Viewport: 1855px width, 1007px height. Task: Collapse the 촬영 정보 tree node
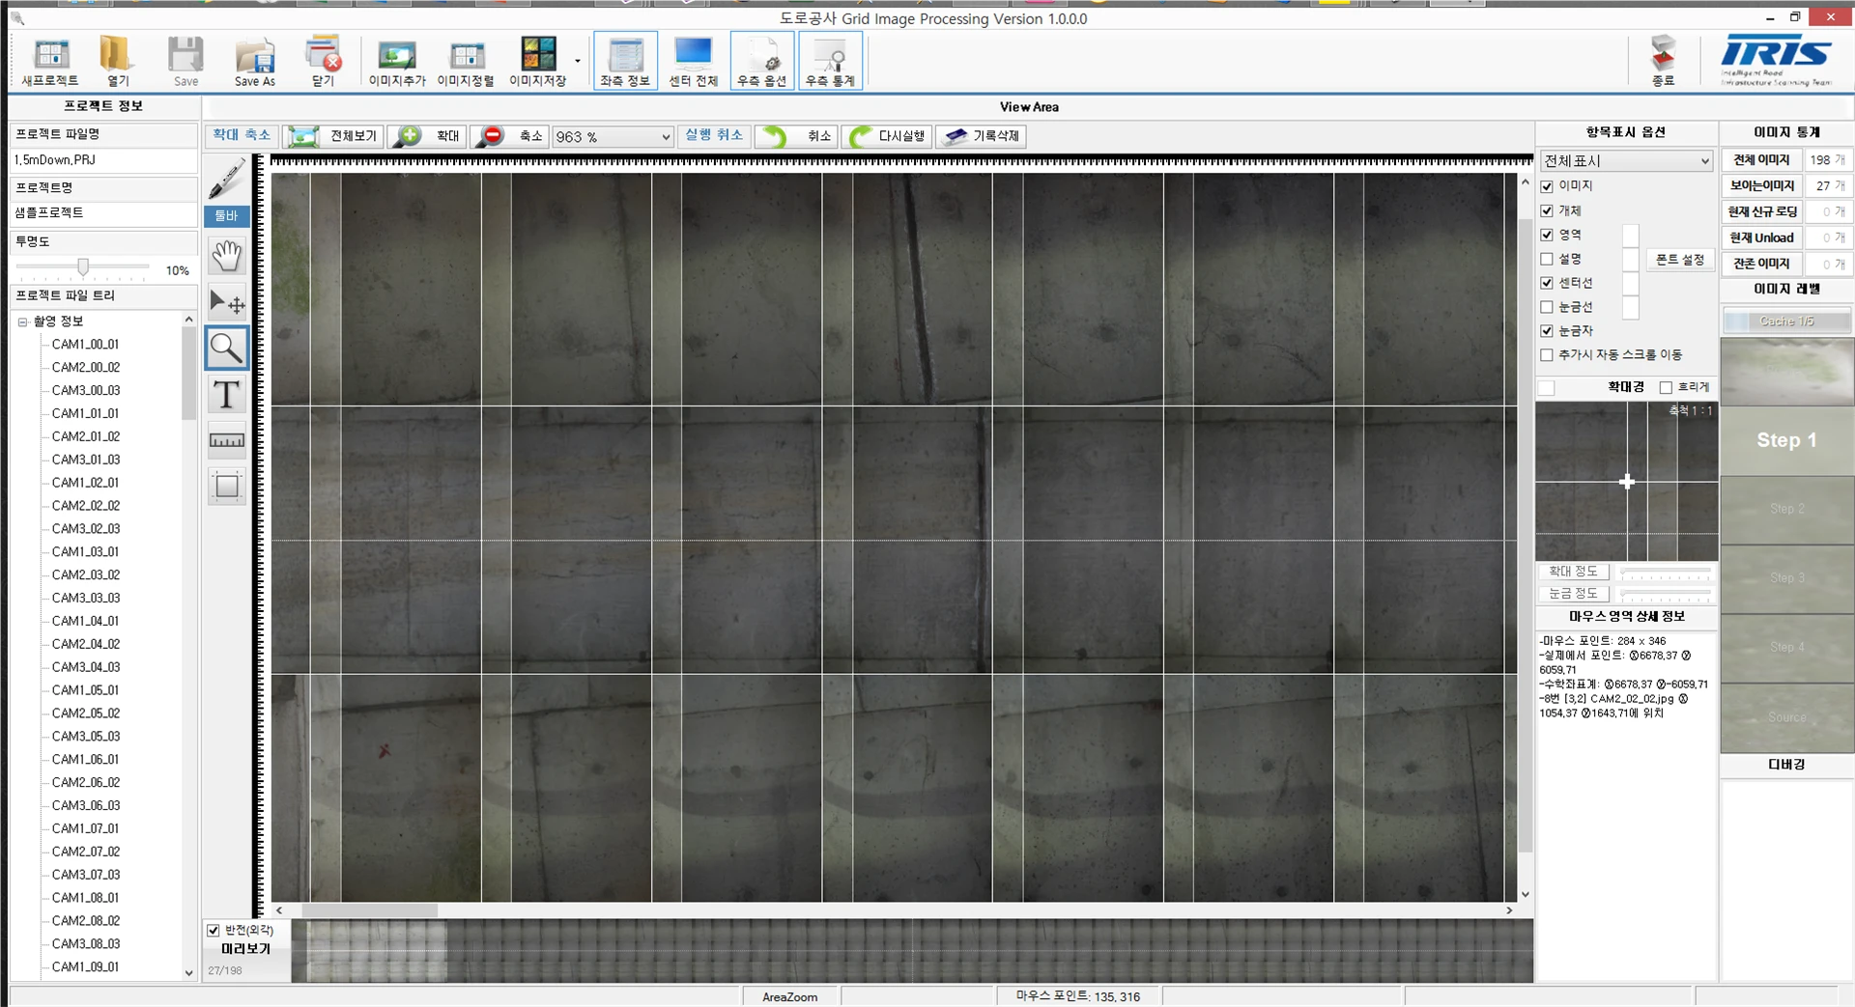pyautogui.click(x=22, y=322)
